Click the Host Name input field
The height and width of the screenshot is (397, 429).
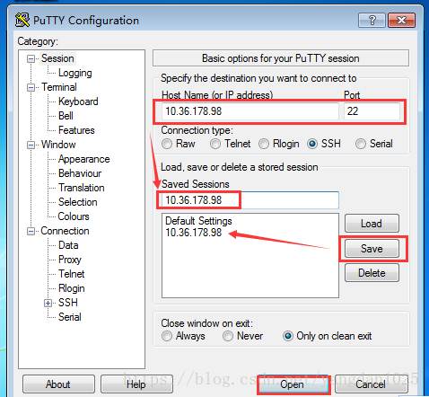click(250, 111)
